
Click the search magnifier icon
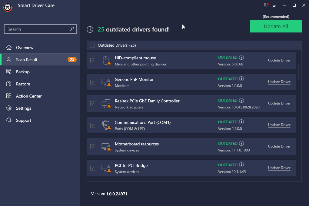point(72,29)
